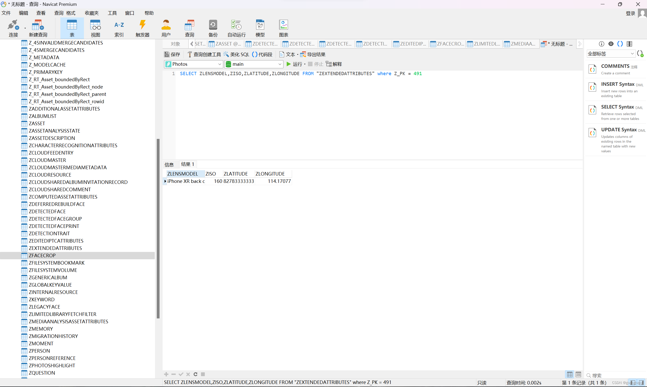Screen dimensions: 647x387
Task: Open the main database dropdown
Action: coord(254,64)
